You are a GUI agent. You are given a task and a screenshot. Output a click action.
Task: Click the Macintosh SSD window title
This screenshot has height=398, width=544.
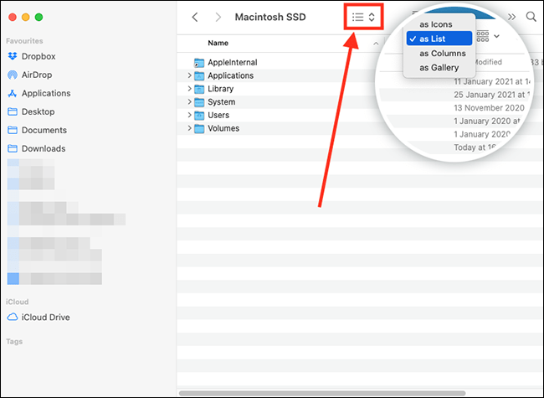270,17
